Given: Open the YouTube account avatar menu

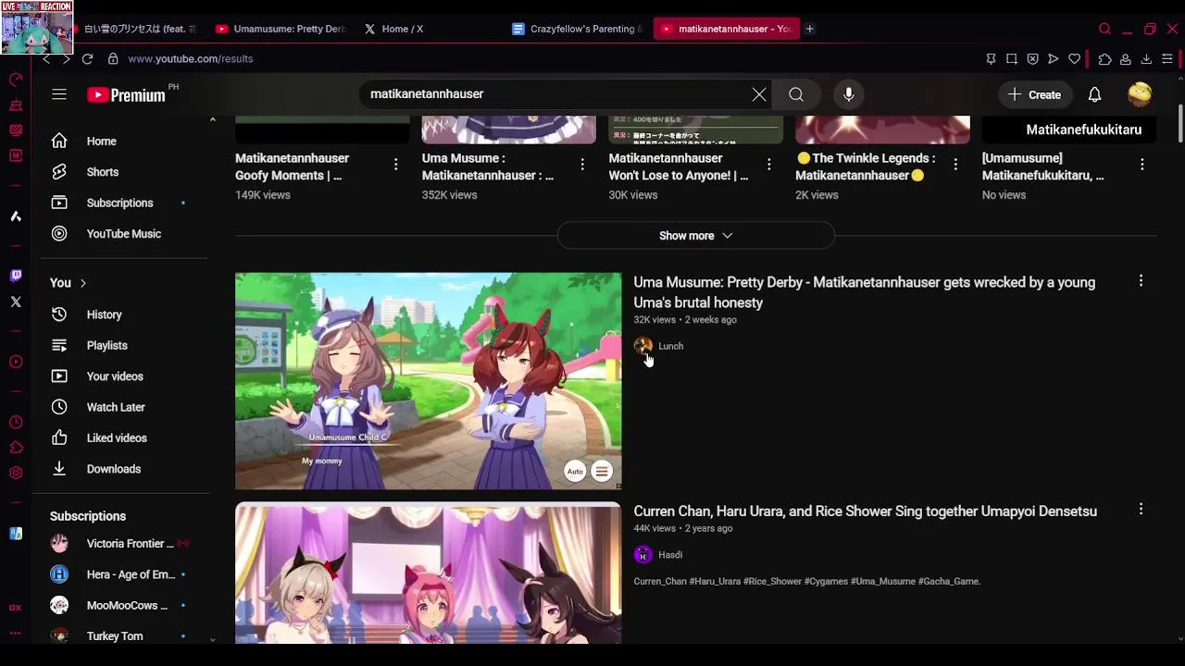Looking at the screenshot, I should coord(1140,94).
